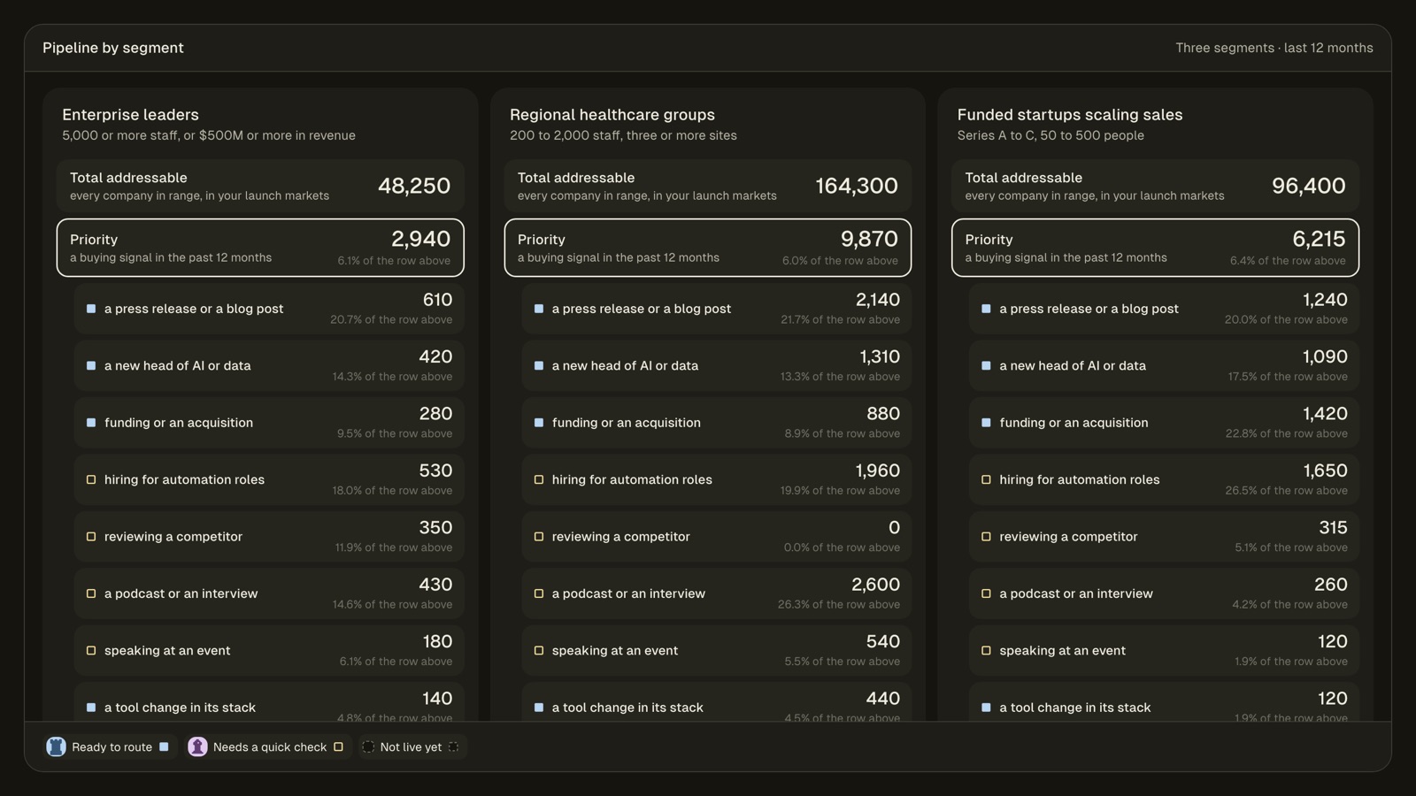Click the yellow marker on Enterprise hiring for automation row

[x=91, y=479]
